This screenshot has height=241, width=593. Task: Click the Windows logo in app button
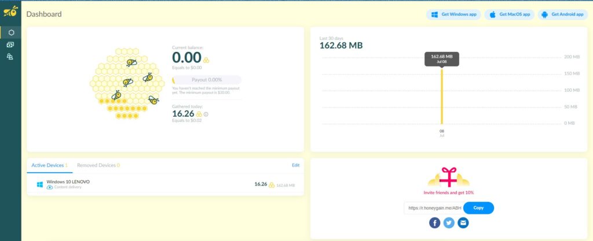434,14
